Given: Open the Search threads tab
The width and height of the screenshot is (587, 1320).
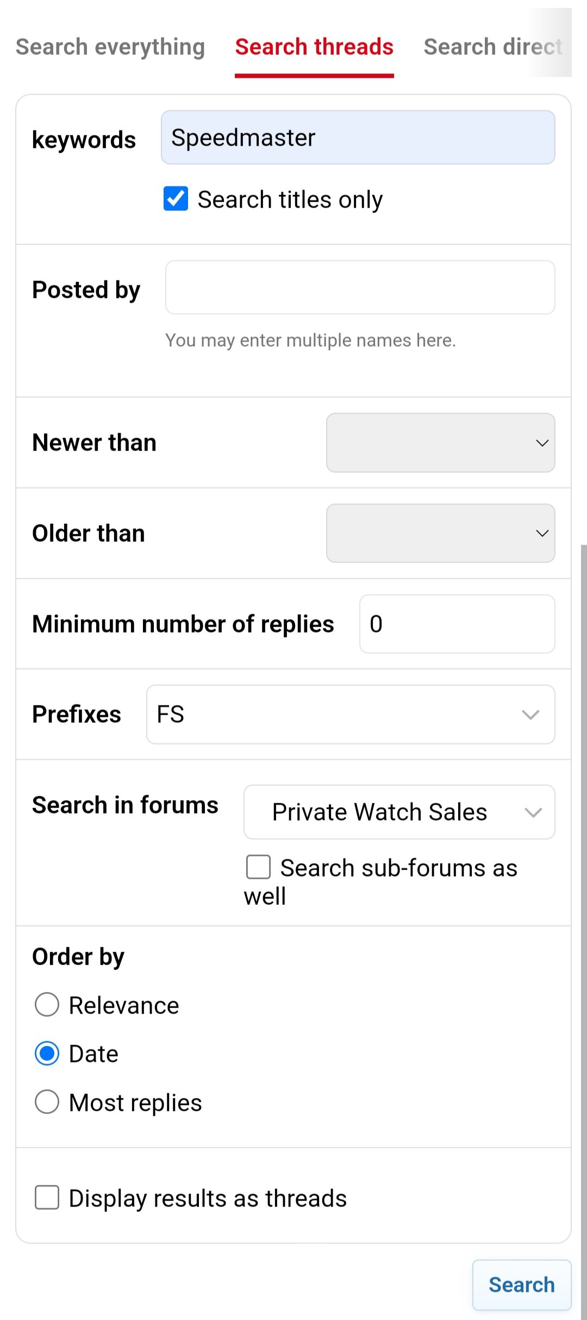Looking at the screenshot, I should pos(314,47).
